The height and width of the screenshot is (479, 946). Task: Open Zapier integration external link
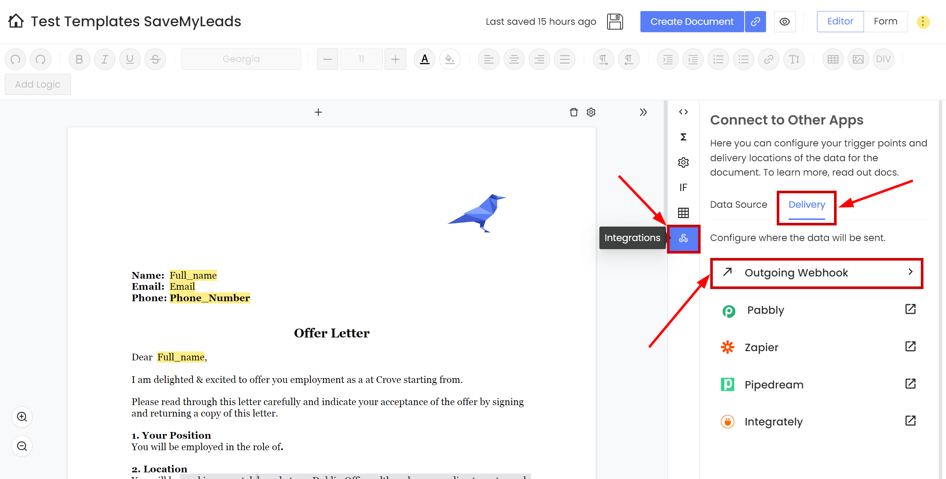coord(910,347)
